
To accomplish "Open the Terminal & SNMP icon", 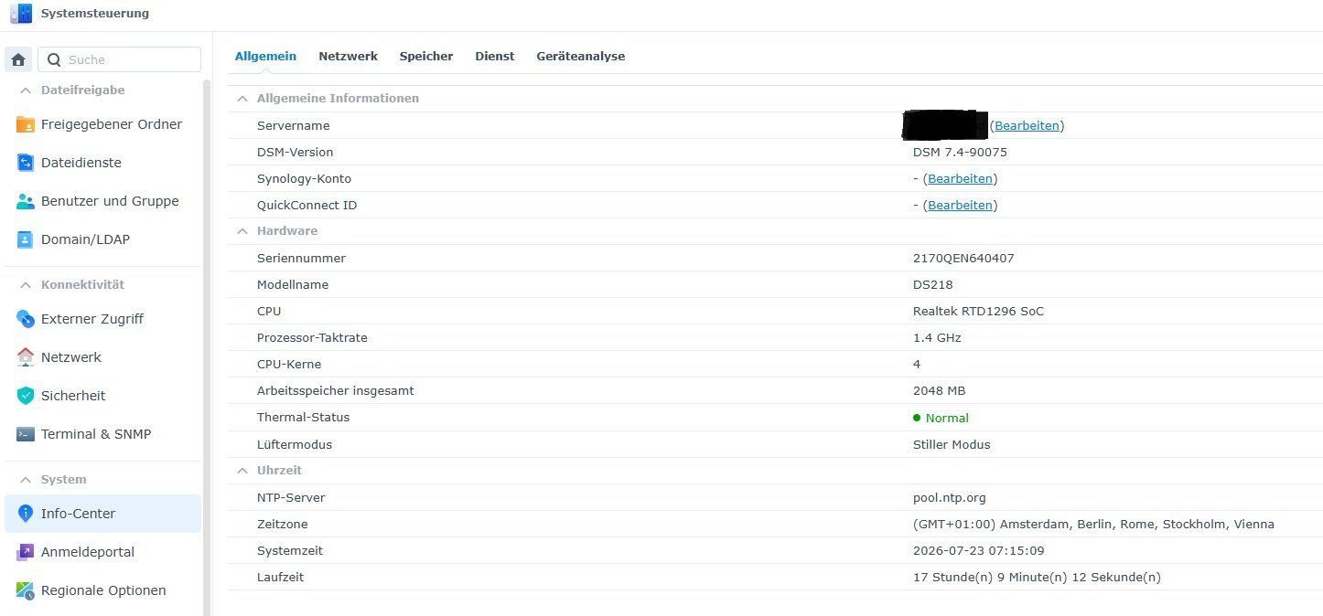I will point(26,434).
